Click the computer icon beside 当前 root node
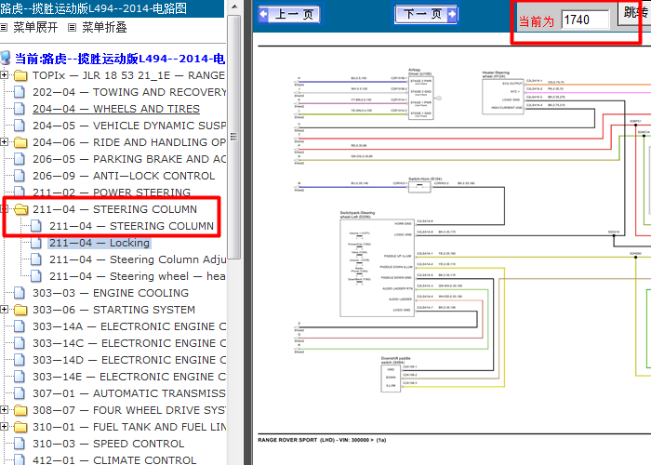651x465 pixels. 5,59
